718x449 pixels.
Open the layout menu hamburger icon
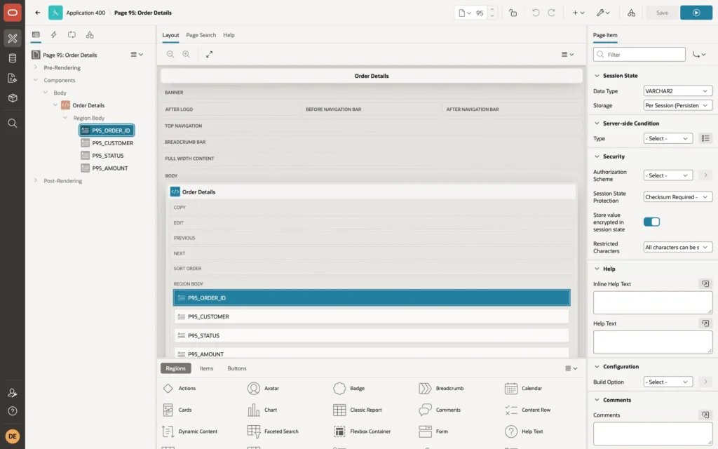tap(567, 54)
